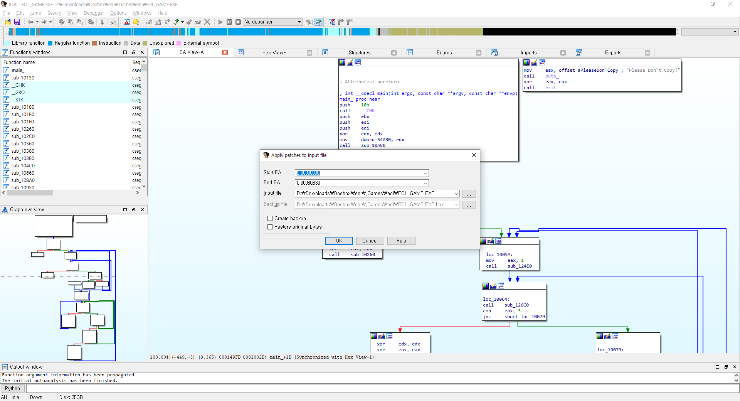740x401 pixels.
Task: Close the Graph overview panel
Action: click(x=142, y=210)
